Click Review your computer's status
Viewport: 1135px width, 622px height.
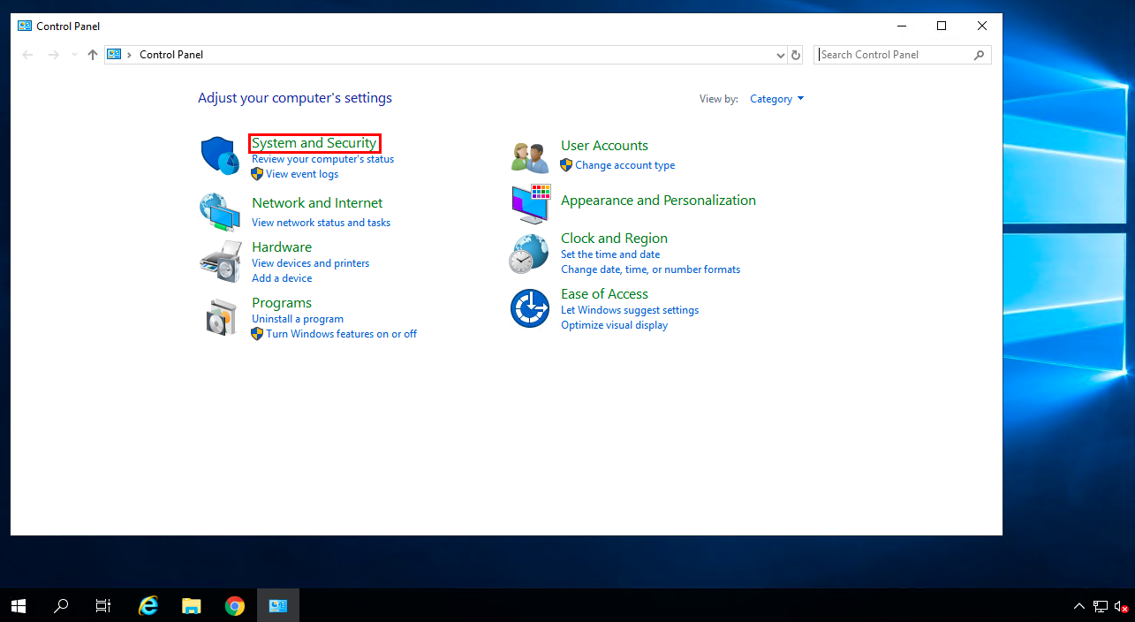tap(323, 159)
